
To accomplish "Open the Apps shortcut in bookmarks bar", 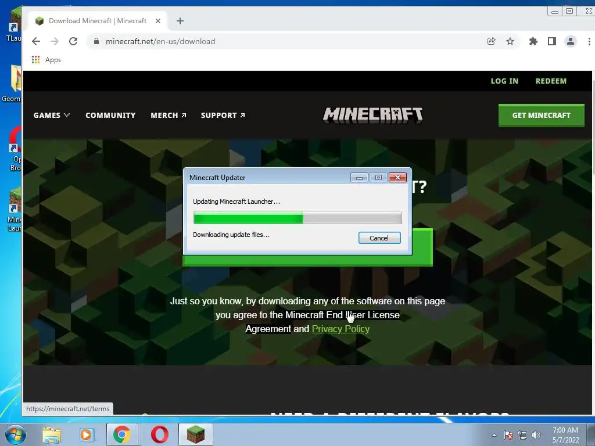I will pos(46,60).
